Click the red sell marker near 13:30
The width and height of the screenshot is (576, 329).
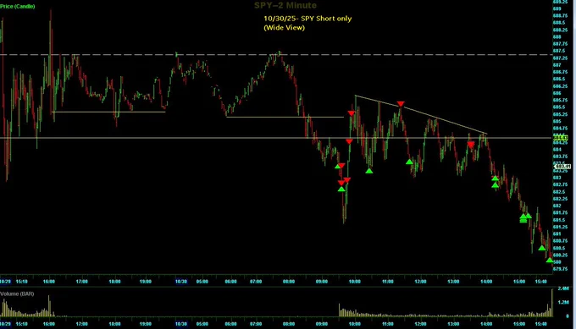pyautogui.click(x=471, y=145)
